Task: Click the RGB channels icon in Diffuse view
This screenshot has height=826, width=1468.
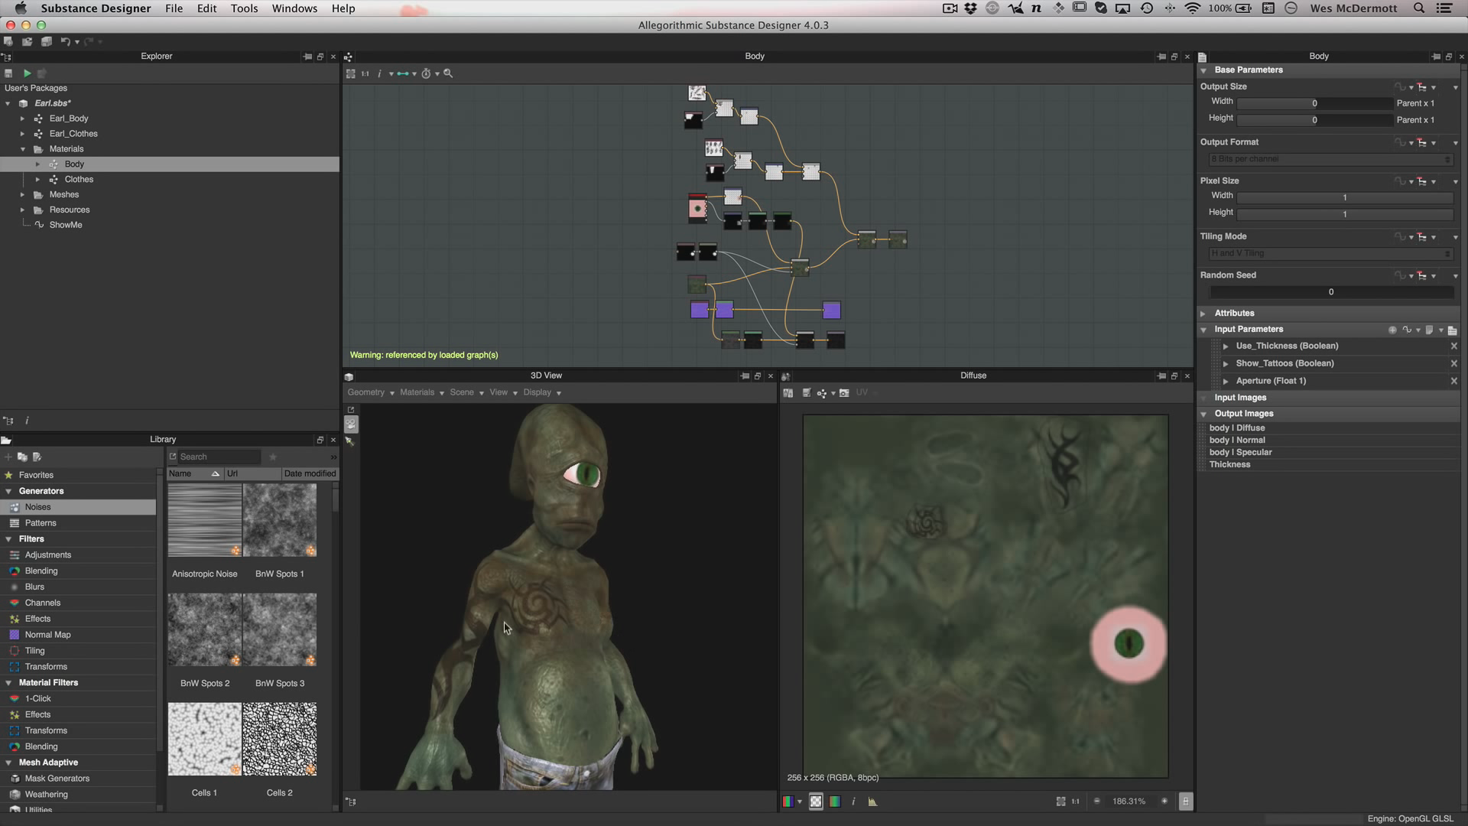Action: click(788, 802)
